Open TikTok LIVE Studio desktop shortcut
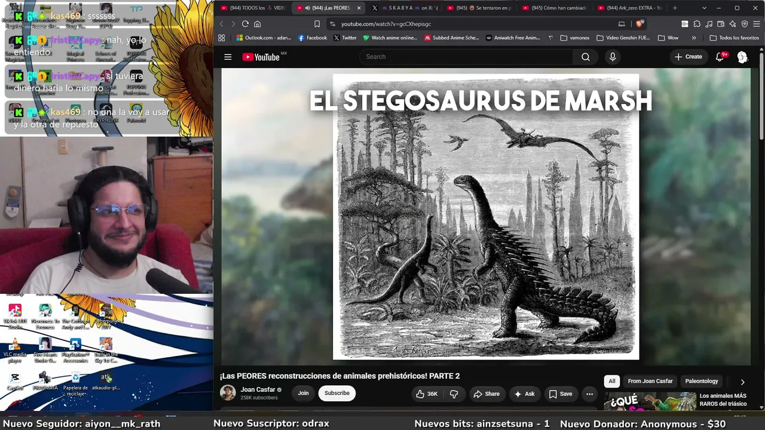The width and height of the screenshot is (765, 430). [x=15, y=317]
